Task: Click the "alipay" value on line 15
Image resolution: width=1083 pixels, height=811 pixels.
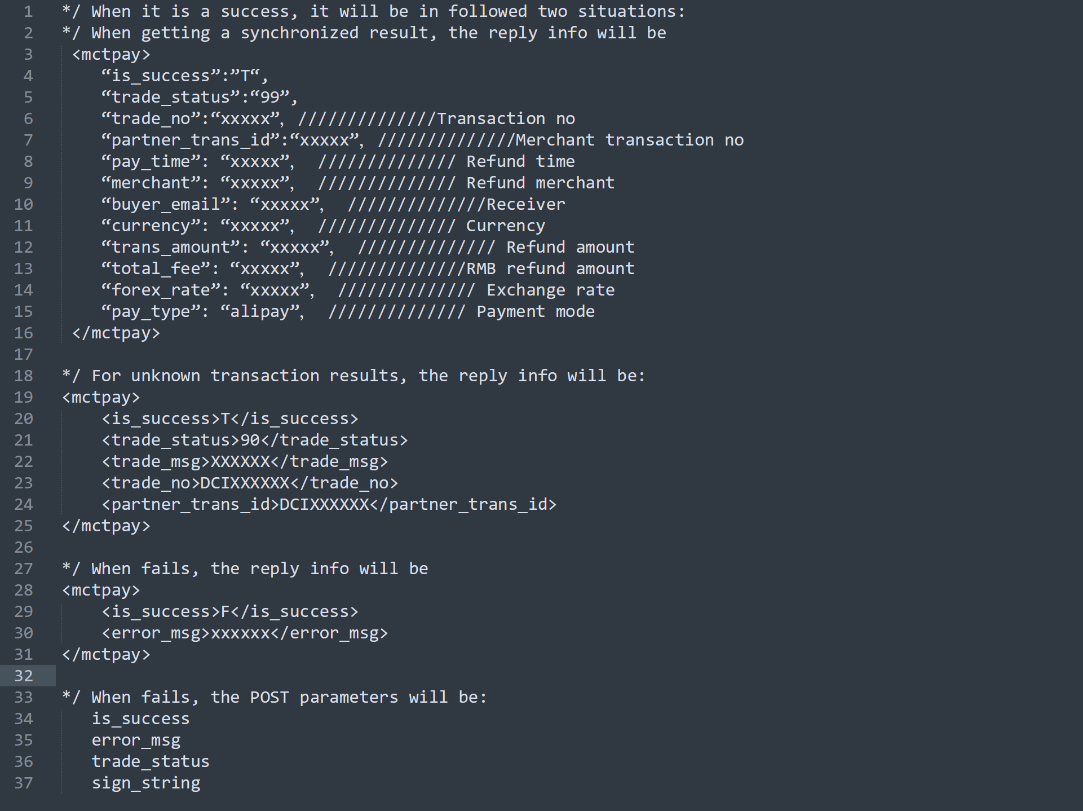Action: click(258, 311)
